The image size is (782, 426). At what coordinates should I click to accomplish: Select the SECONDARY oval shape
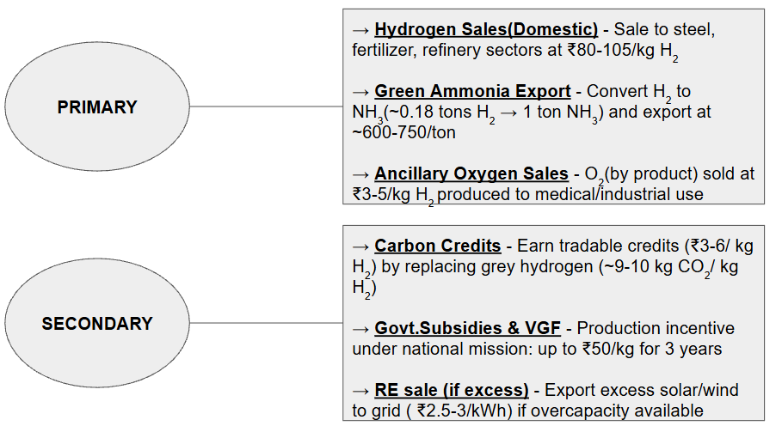click(x=97, y=324)
